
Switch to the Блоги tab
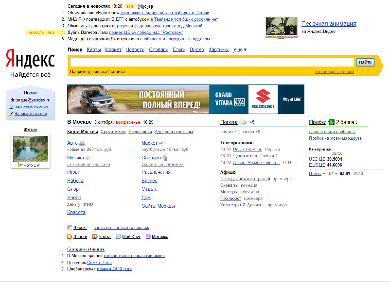tap(179, 50)
